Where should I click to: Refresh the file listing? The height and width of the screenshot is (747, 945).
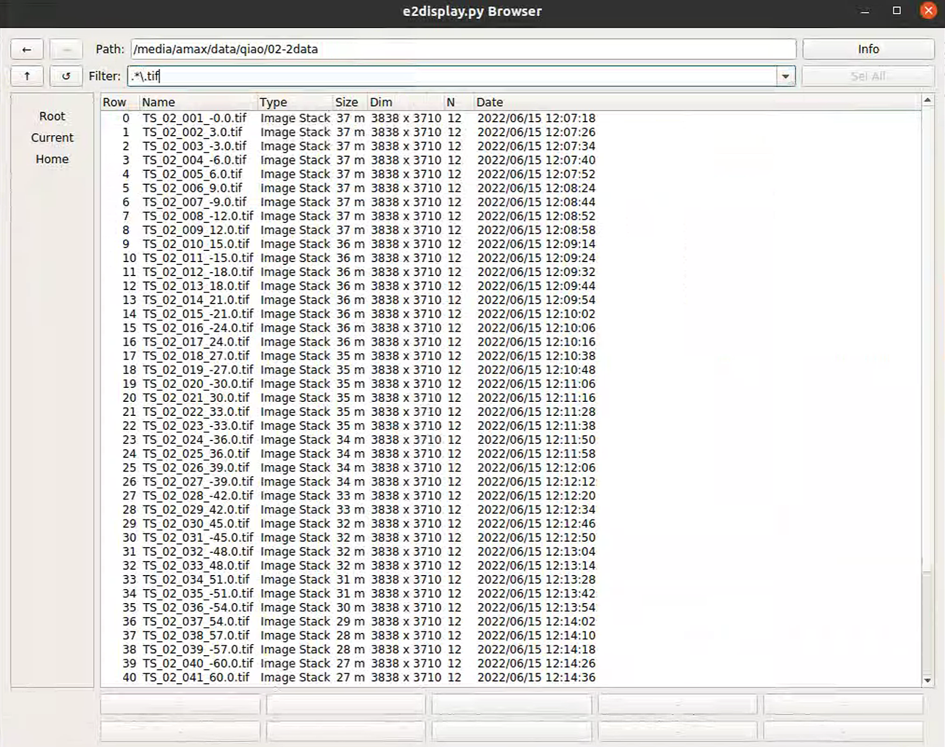[66, 76]
